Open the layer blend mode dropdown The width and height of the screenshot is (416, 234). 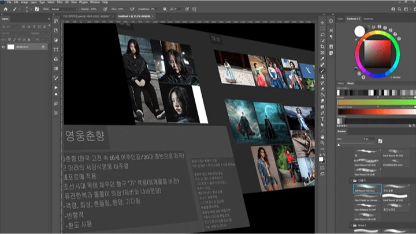15,33
